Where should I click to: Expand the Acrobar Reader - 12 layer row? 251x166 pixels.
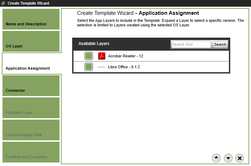pyautogui.click(x=126, y=56)
